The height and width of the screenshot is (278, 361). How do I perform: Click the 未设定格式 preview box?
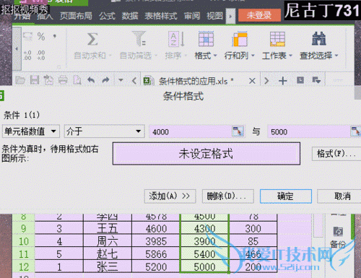point(206,154)
